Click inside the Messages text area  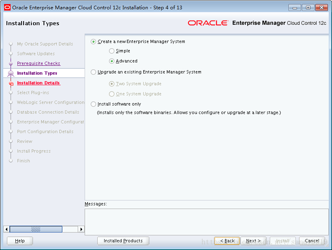(207, 222)
